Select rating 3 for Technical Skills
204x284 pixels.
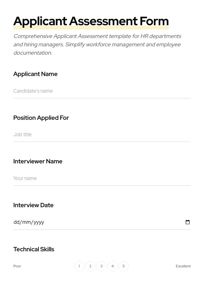[101, 266]
